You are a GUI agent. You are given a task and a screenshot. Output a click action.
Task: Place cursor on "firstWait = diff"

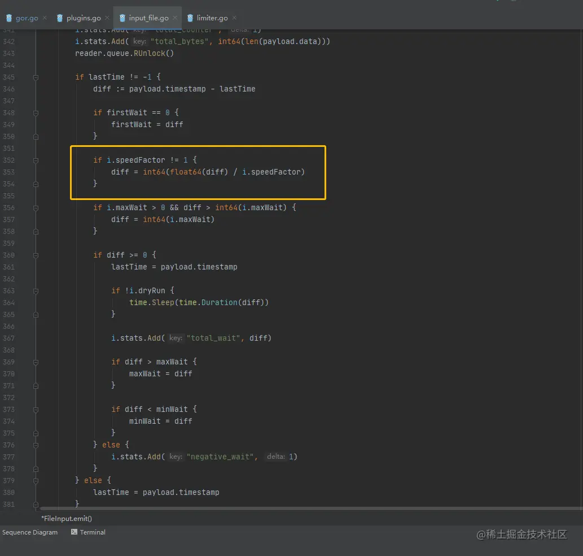coord(147,124)
